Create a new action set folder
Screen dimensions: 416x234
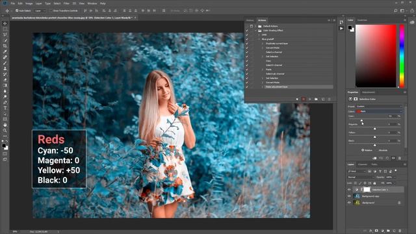pyautogui.click(x=316, y=99)
